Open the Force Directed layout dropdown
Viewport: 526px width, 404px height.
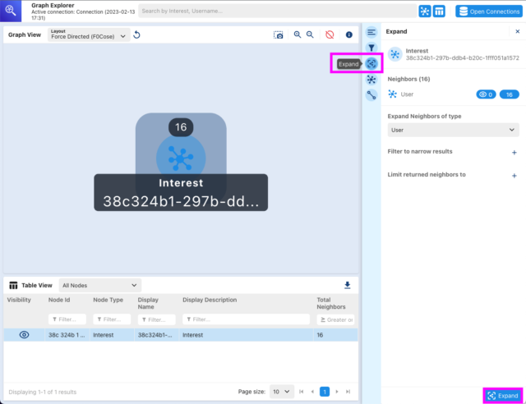tap(88, 35)
